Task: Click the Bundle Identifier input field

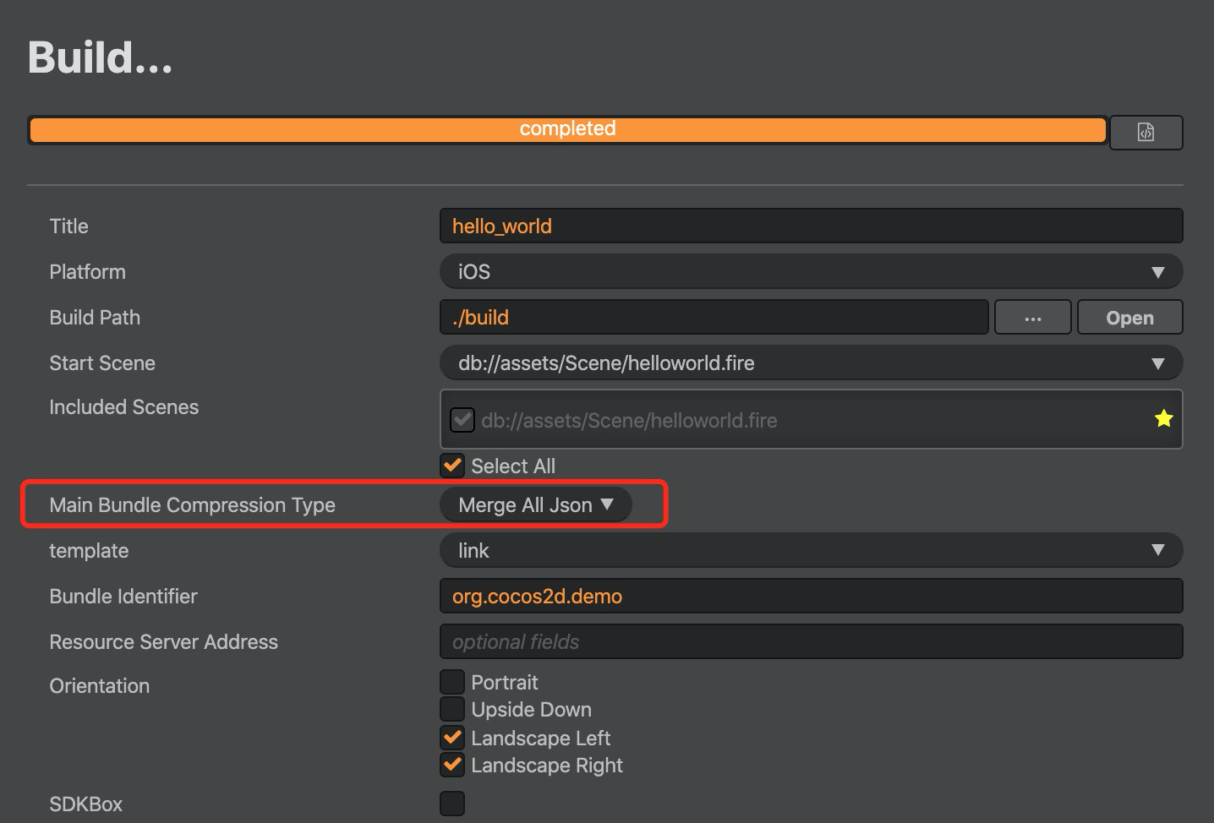Action: tap(811, 597)
